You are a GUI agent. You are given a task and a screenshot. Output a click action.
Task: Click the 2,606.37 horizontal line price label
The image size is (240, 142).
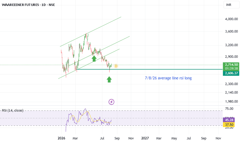232,73
